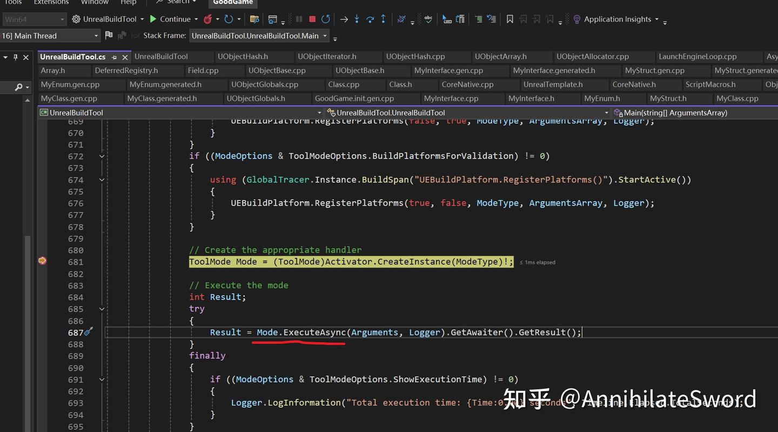Image resolution: width=778 pixels, height=432 pixels.
Task: Toggle a bookmark with the bookmark icon
Action: (509, 19)
